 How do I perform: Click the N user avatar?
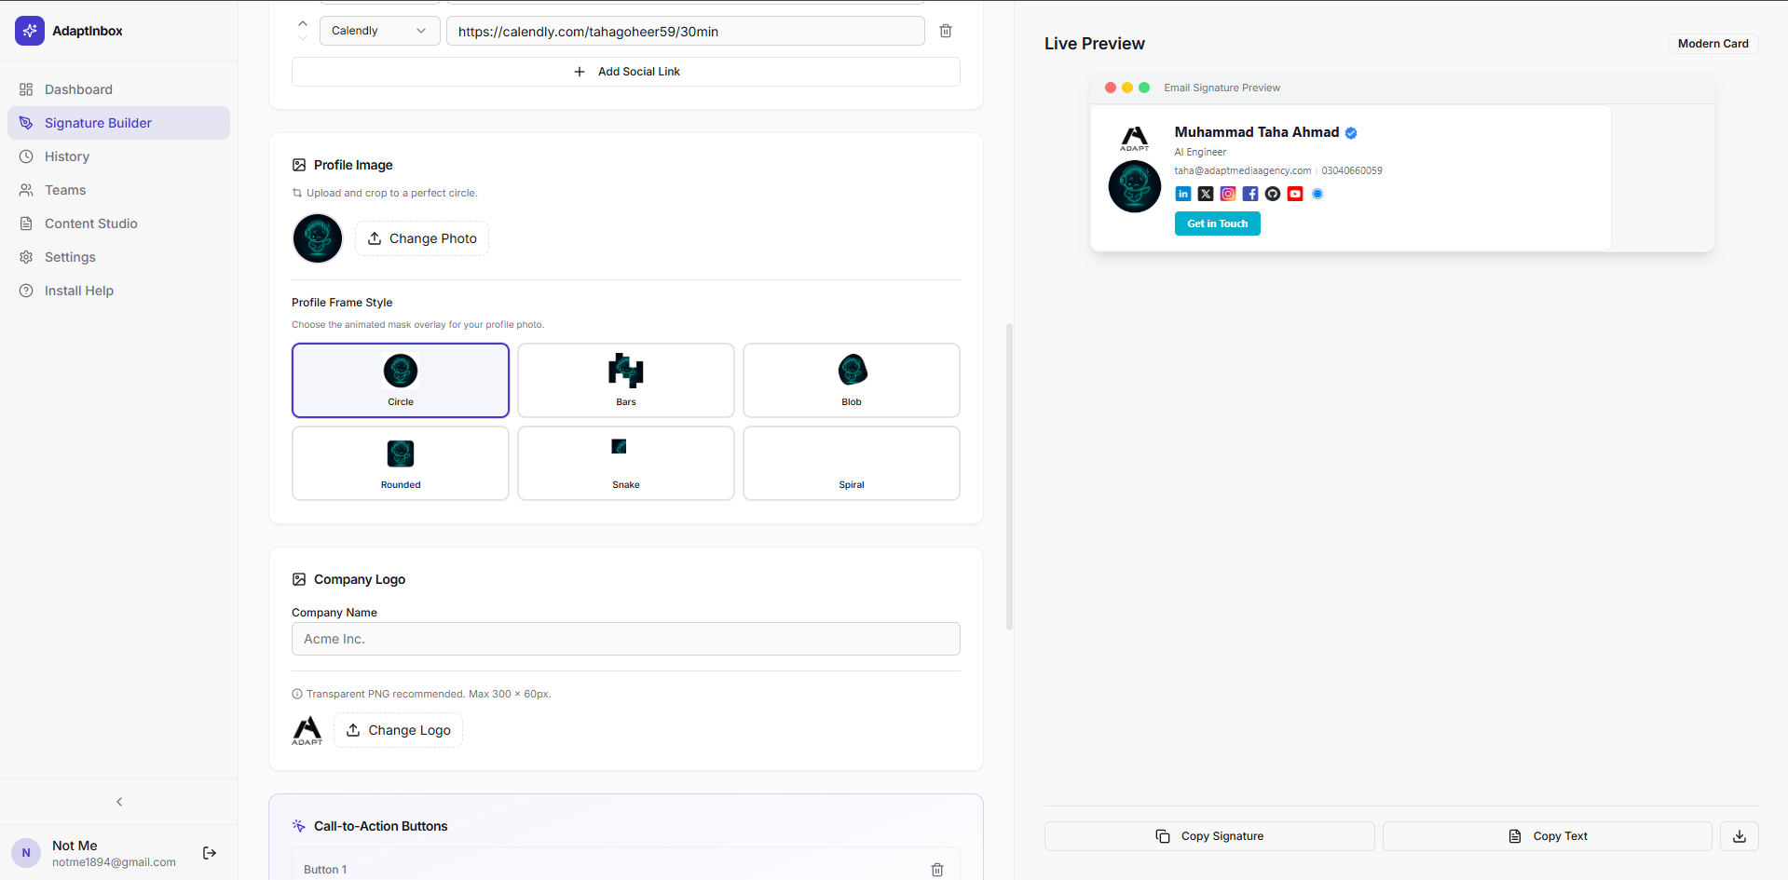coord(26,853)
